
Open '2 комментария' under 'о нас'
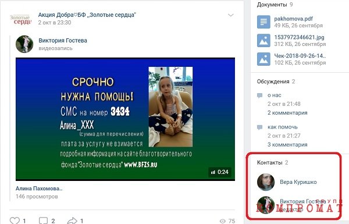287,113
